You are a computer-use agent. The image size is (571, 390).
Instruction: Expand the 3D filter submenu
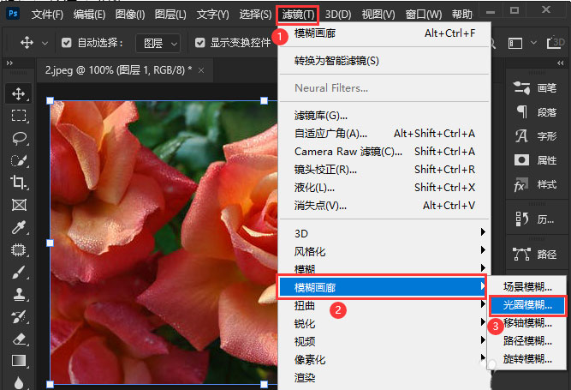pos(385,233)
